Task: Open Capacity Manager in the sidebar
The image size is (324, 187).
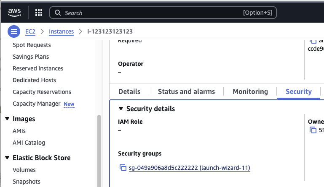Action: 37,104
